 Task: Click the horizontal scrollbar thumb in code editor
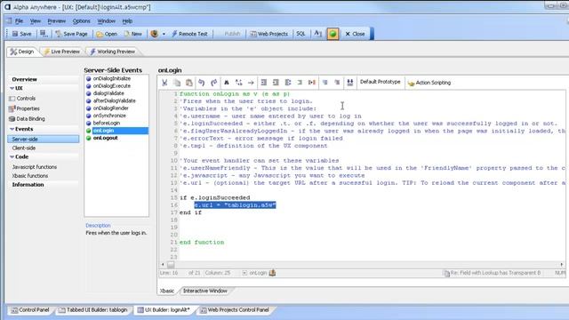(171, 265)
